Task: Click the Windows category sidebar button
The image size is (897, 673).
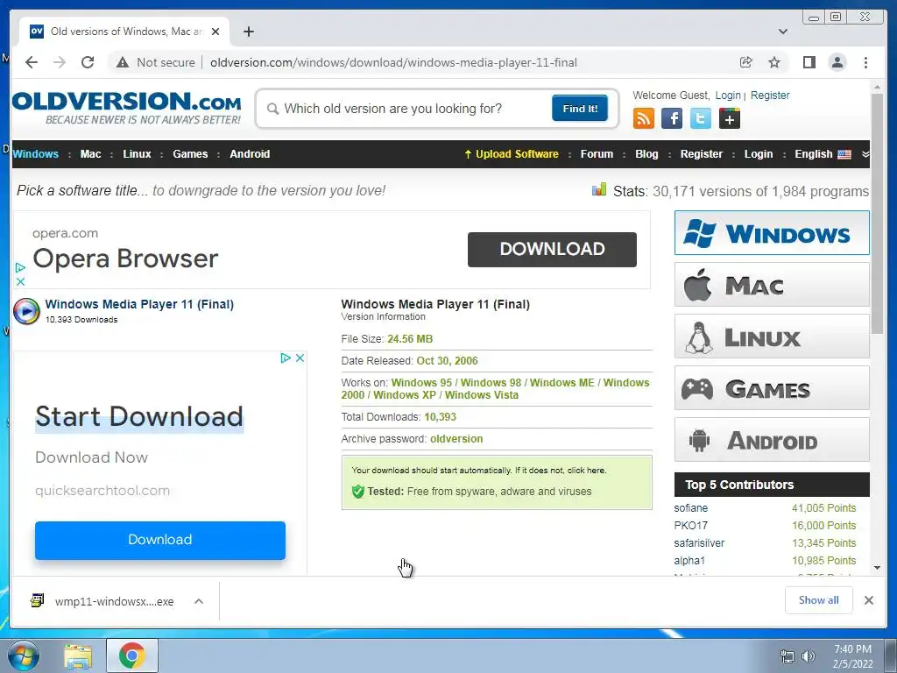Action: point(772,233)
